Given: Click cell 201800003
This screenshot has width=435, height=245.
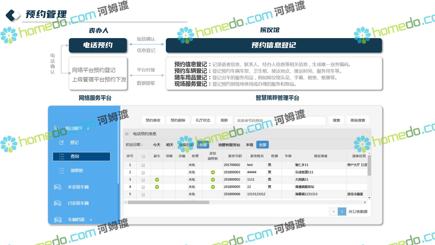Looking at the screenshot, I should [x=232, y=172].
